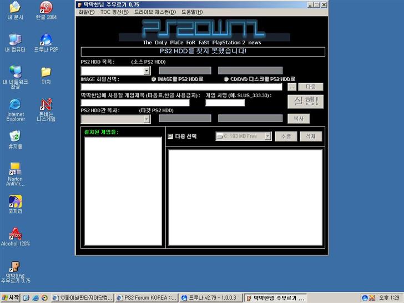404x303 pixels.
Task: Click the application icon in title bar
Action: coord(79,4)
